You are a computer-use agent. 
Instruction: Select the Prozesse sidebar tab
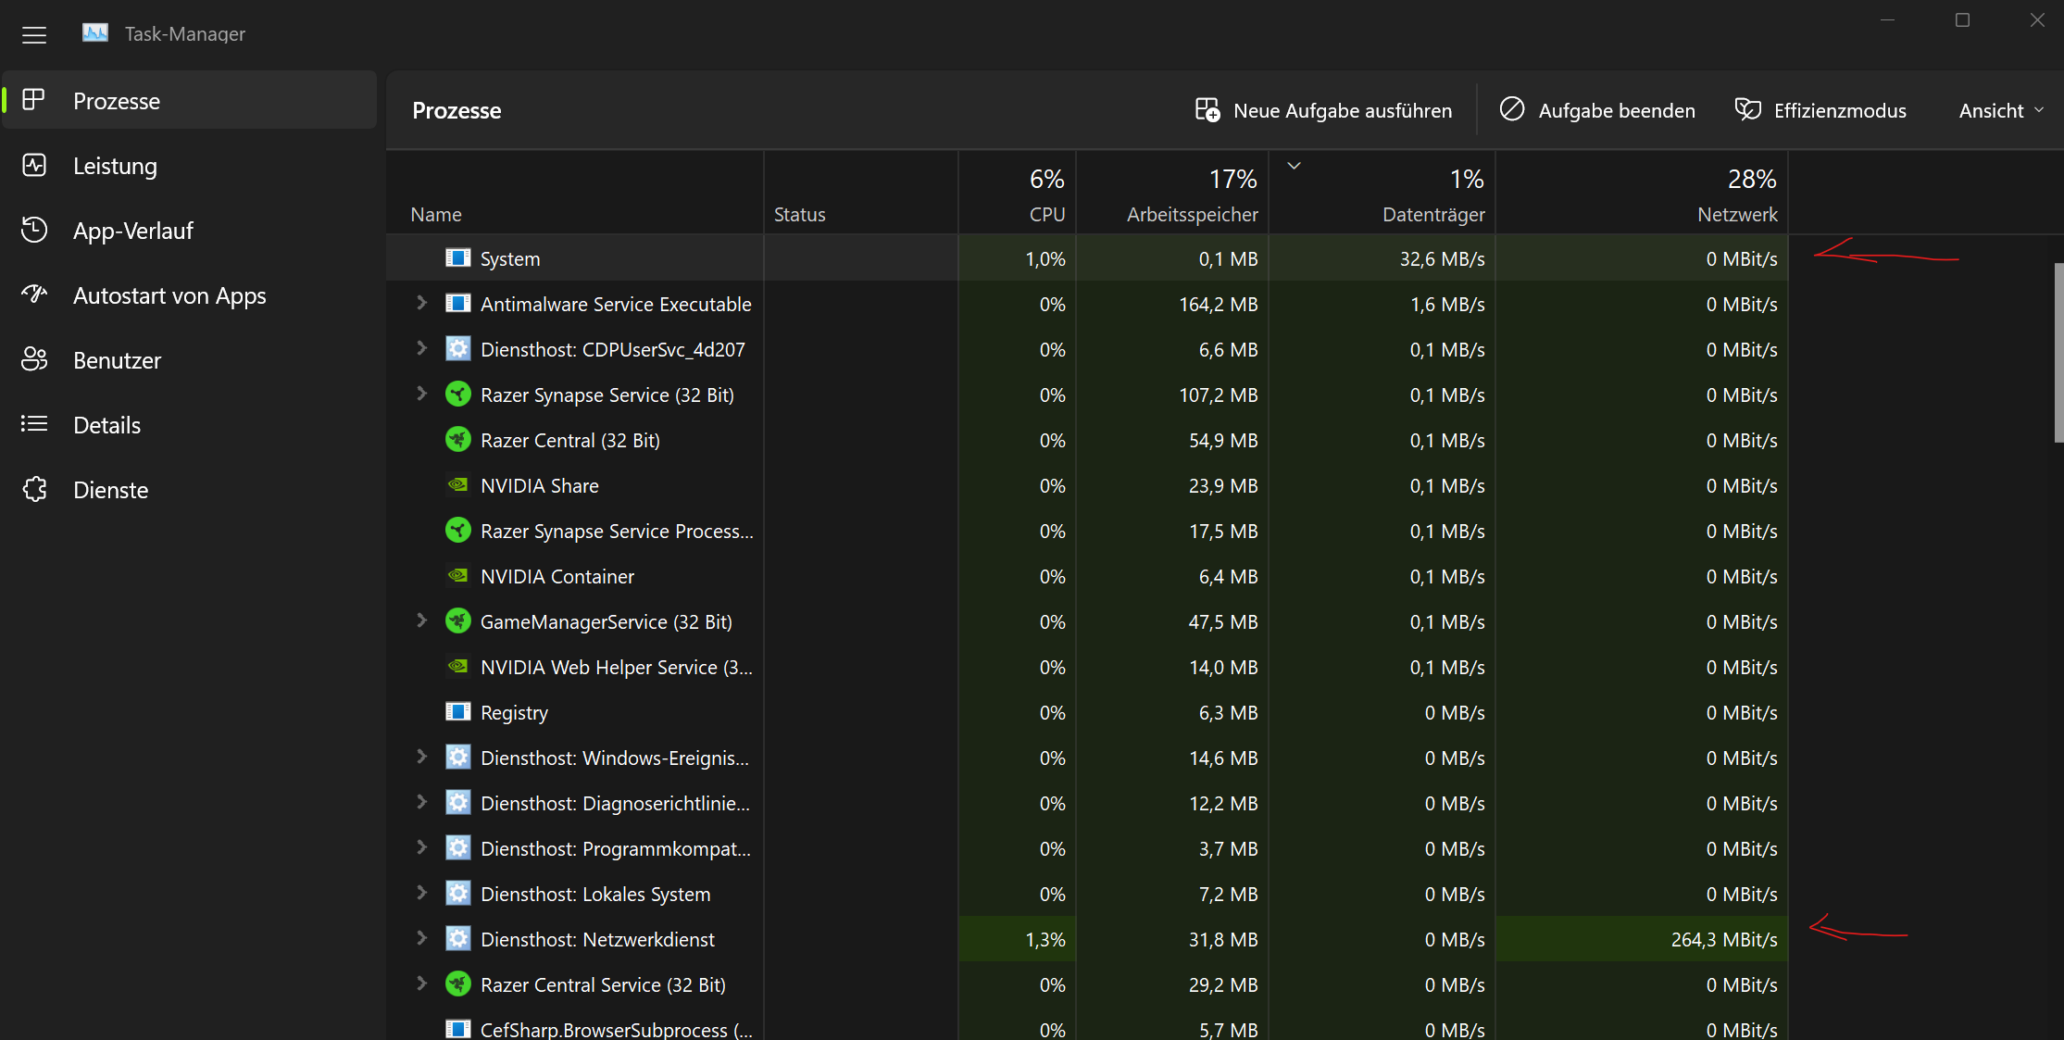pos(116,101)
